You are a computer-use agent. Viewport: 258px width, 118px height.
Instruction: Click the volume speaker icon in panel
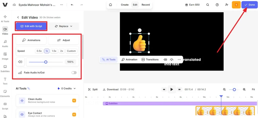pyautogui.click(x=20, y=62)
